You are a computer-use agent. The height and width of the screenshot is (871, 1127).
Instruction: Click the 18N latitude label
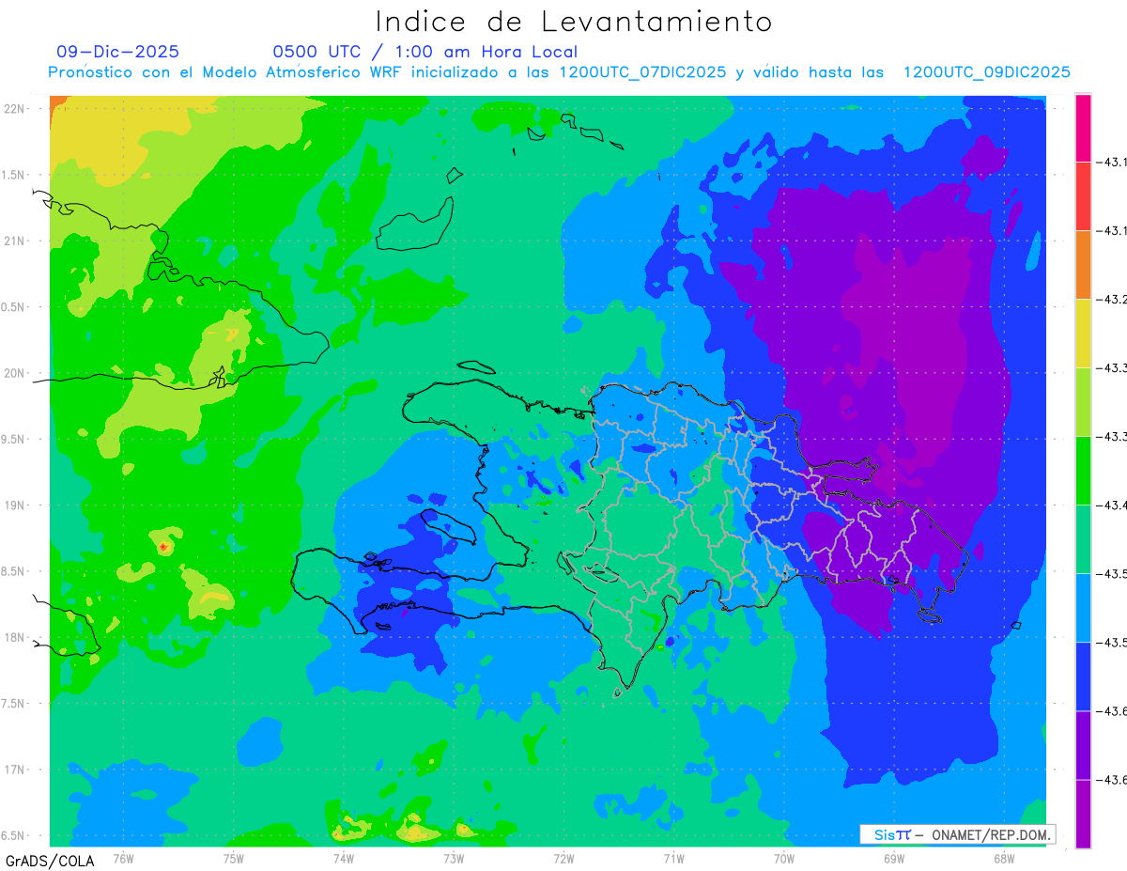click(15, 637)
